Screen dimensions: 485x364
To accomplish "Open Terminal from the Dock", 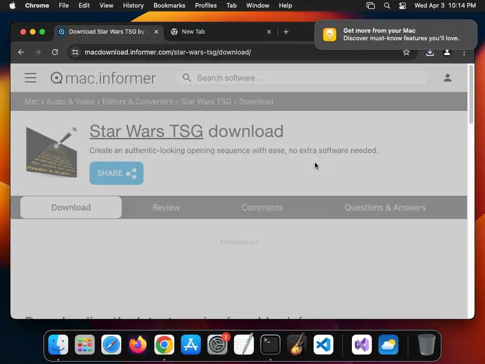I will point(270,345).
